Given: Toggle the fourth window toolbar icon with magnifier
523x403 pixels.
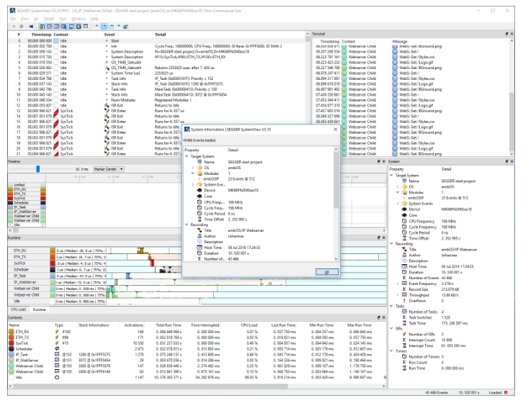Looking at the screenshot, I should tap(63, 27).
